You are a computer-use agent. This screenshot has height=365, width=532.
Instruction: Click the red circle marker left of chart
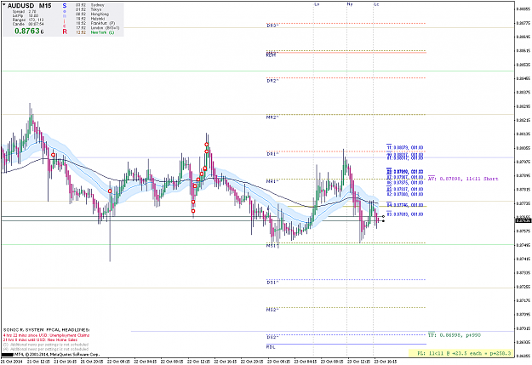click(x=54, y=155)
